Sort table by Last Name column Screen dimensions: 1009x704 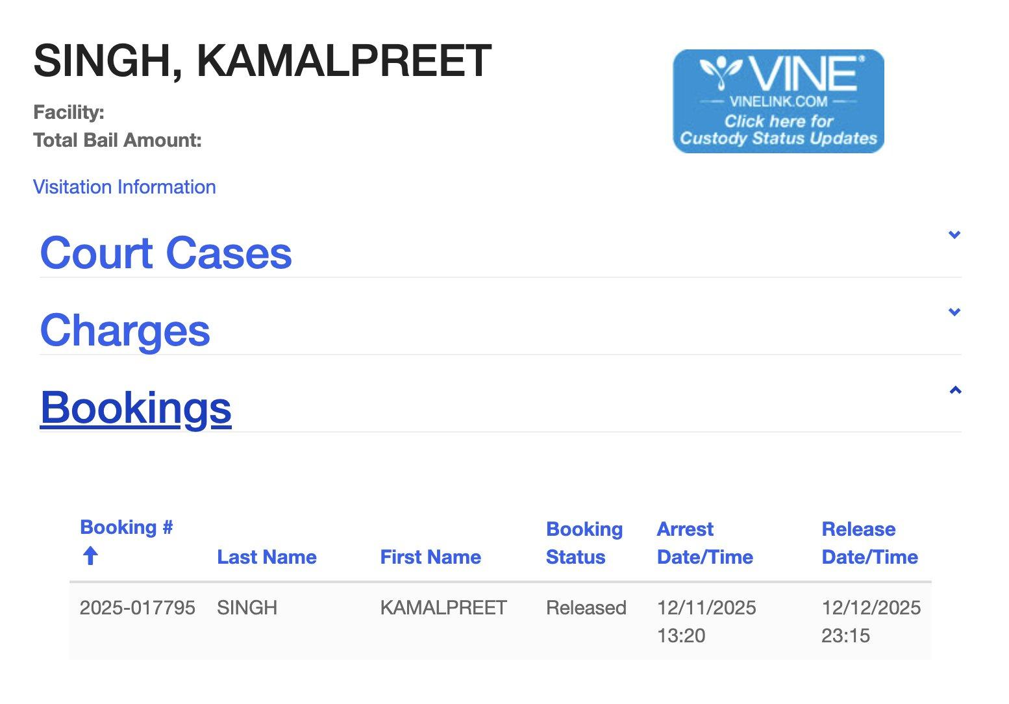[x=266, y=557]
